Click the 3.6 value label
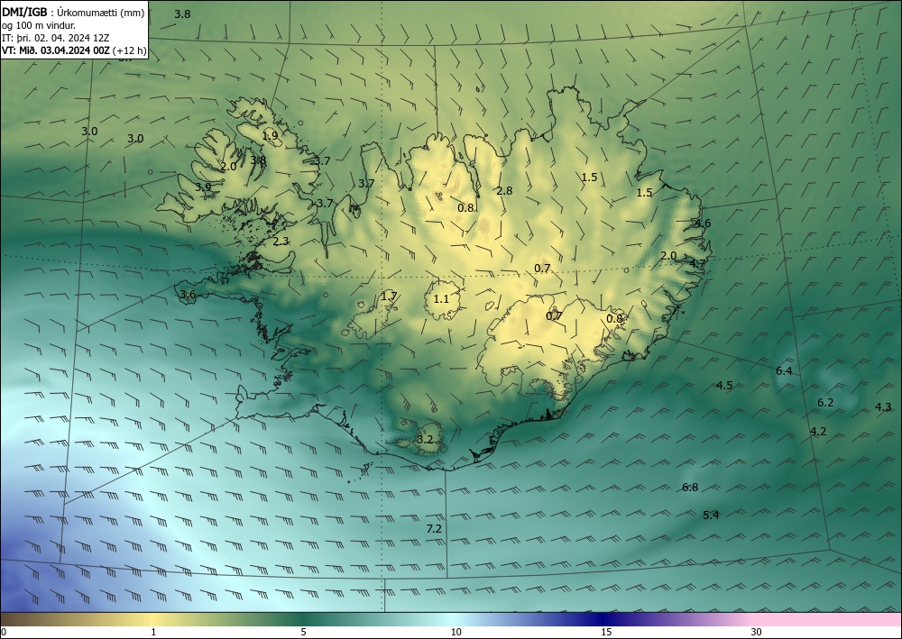 tap(189, 295)
